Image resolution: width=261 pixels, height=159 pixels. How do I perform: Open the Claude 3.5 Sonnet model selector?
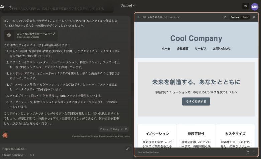click(x=14, y=155)
